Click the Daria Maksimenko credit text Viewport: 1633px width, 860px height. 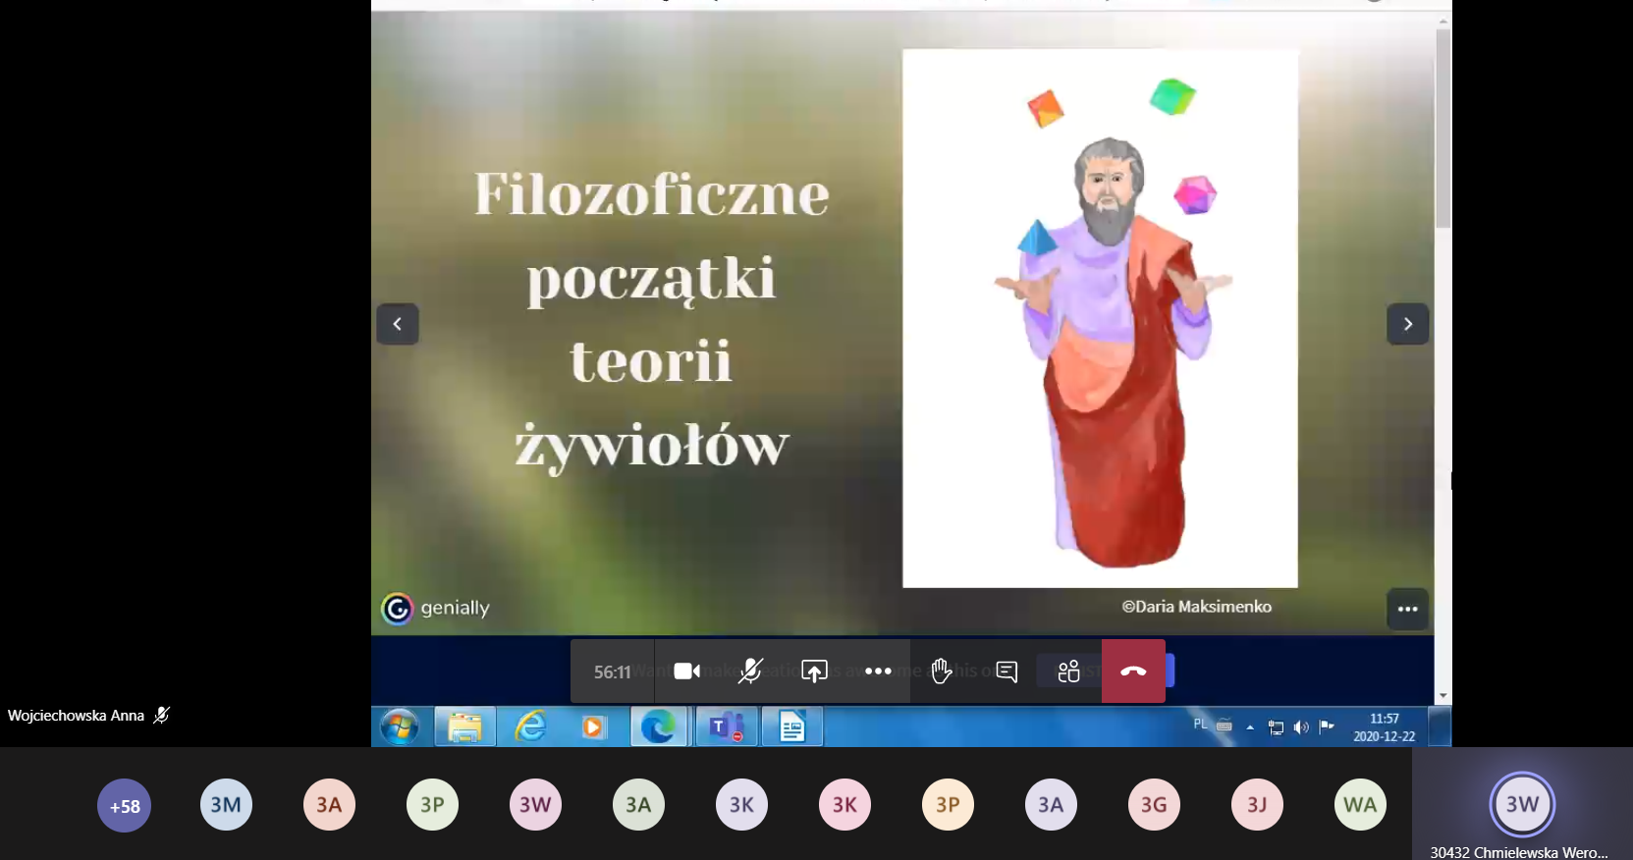tap(1197, 607)
